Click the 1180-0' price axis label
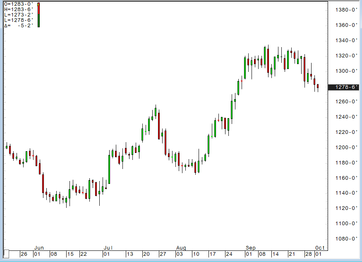362x262 pixels. (346, 162)
